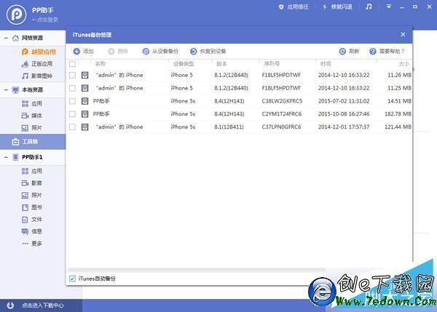Open 影音图铃 in the sidebar
Image resolution: width=437 pixels, height=312 pixels.
coord(37,76)
